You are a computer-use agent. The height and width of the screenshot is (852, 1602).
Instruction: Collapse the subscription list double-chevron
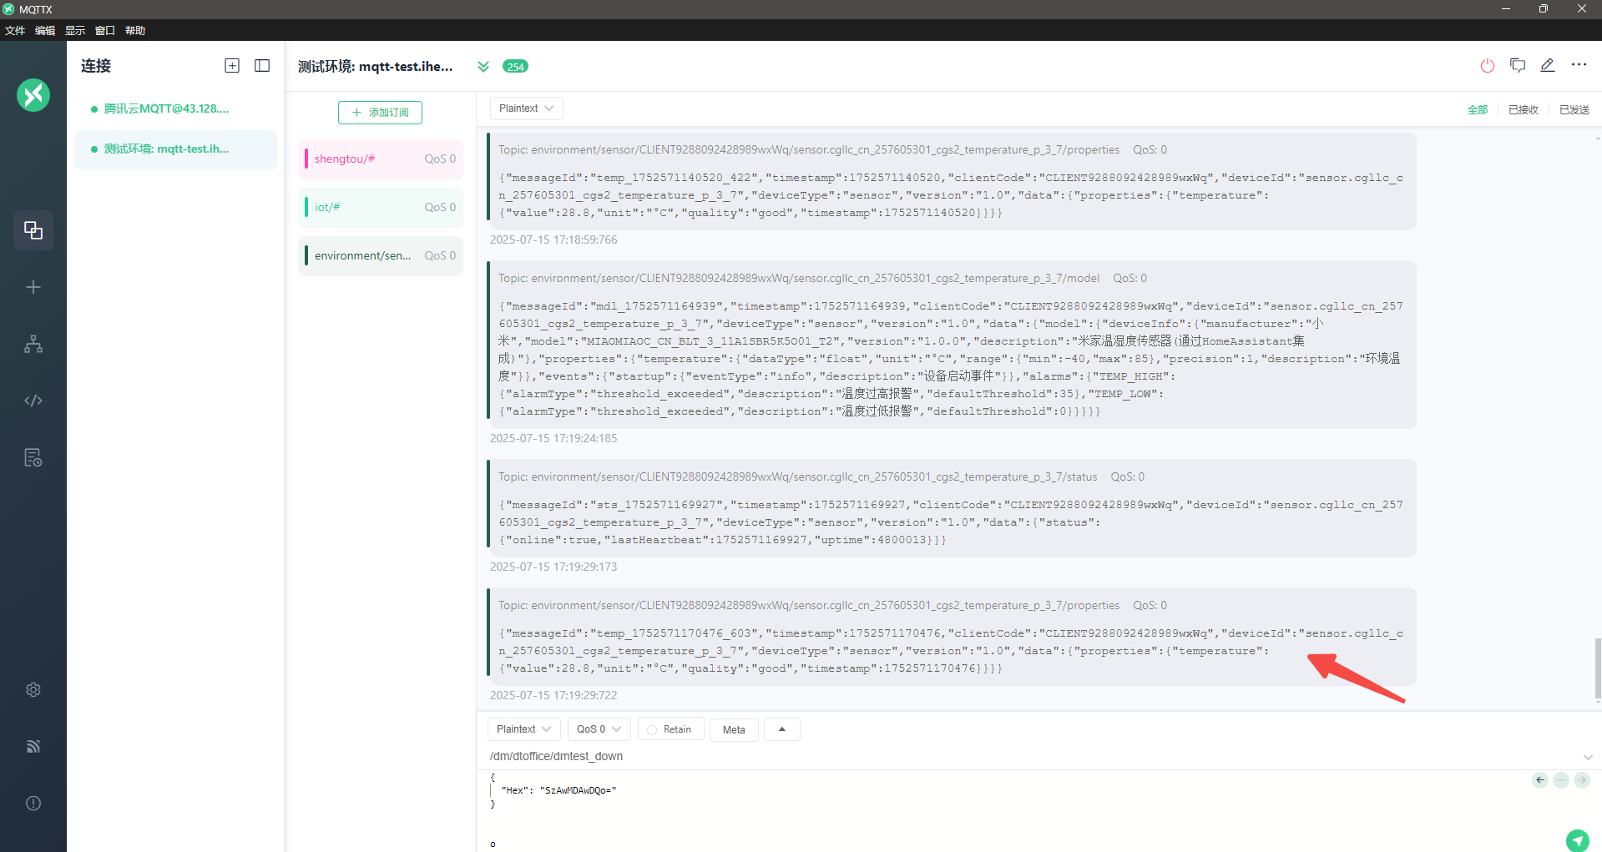(x=483, y=67)
